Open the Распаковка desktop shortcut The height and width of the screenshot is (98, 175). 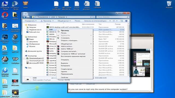pyautogui.click(x=15, y=27)
